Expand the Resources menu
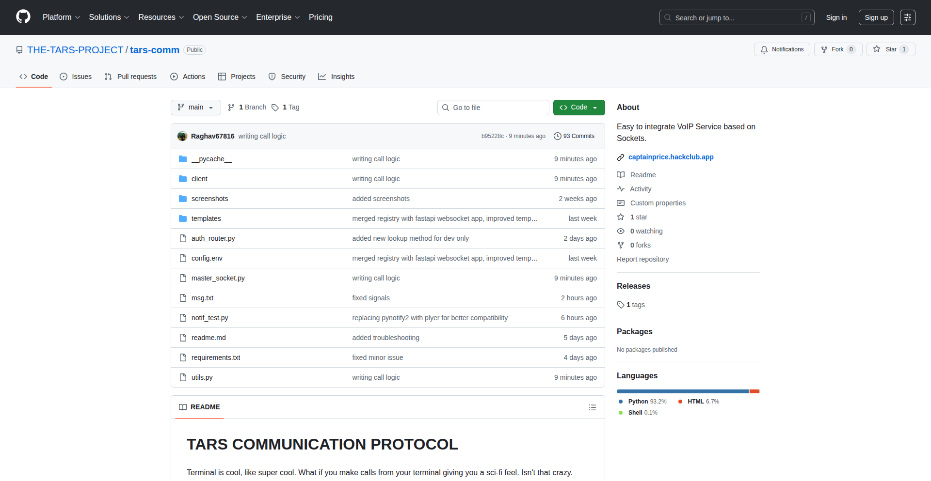 161,17
